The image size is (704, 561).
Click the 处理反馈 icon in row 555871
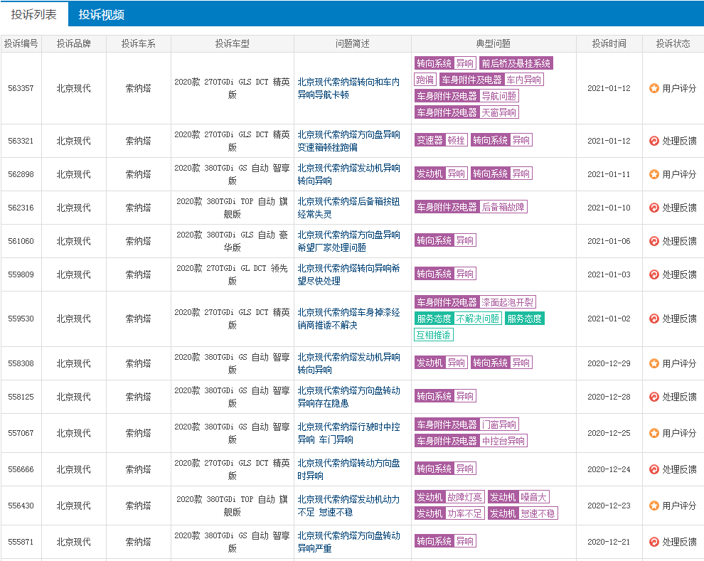pyautogui.click(x=654, y=542)
